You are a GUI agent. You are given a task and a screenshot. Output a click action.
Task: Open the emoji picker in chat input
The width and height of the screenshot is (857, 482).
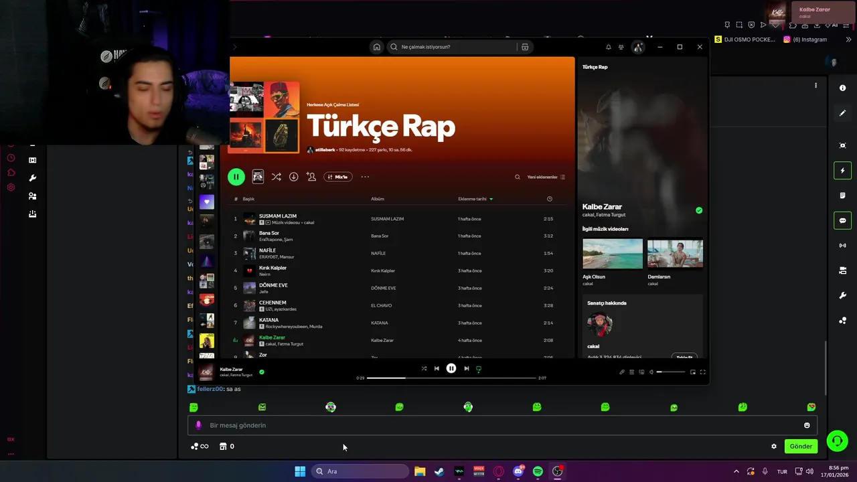pos(807,425)
